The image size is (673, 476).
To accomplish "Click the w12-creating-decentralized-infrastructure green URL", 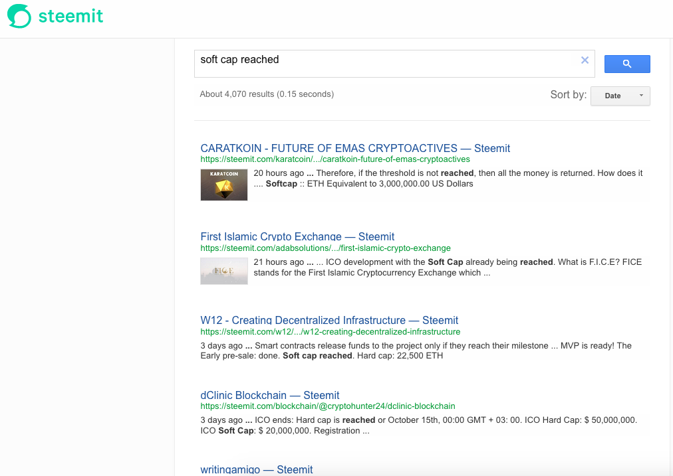I will tap(330, 332).
